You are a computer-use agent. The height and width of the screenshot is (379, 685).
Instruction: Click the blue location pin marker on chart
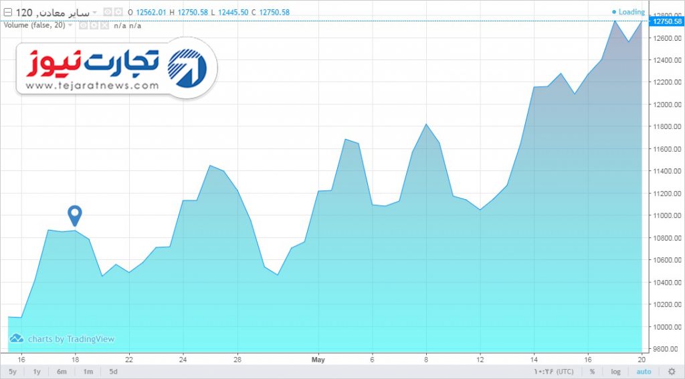(x=75, y=215)
